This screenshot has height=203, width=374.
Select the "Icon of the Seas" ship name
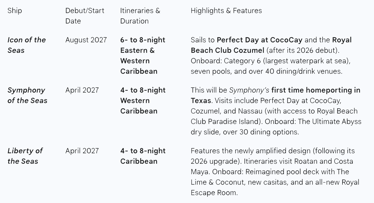pos(27,45)
